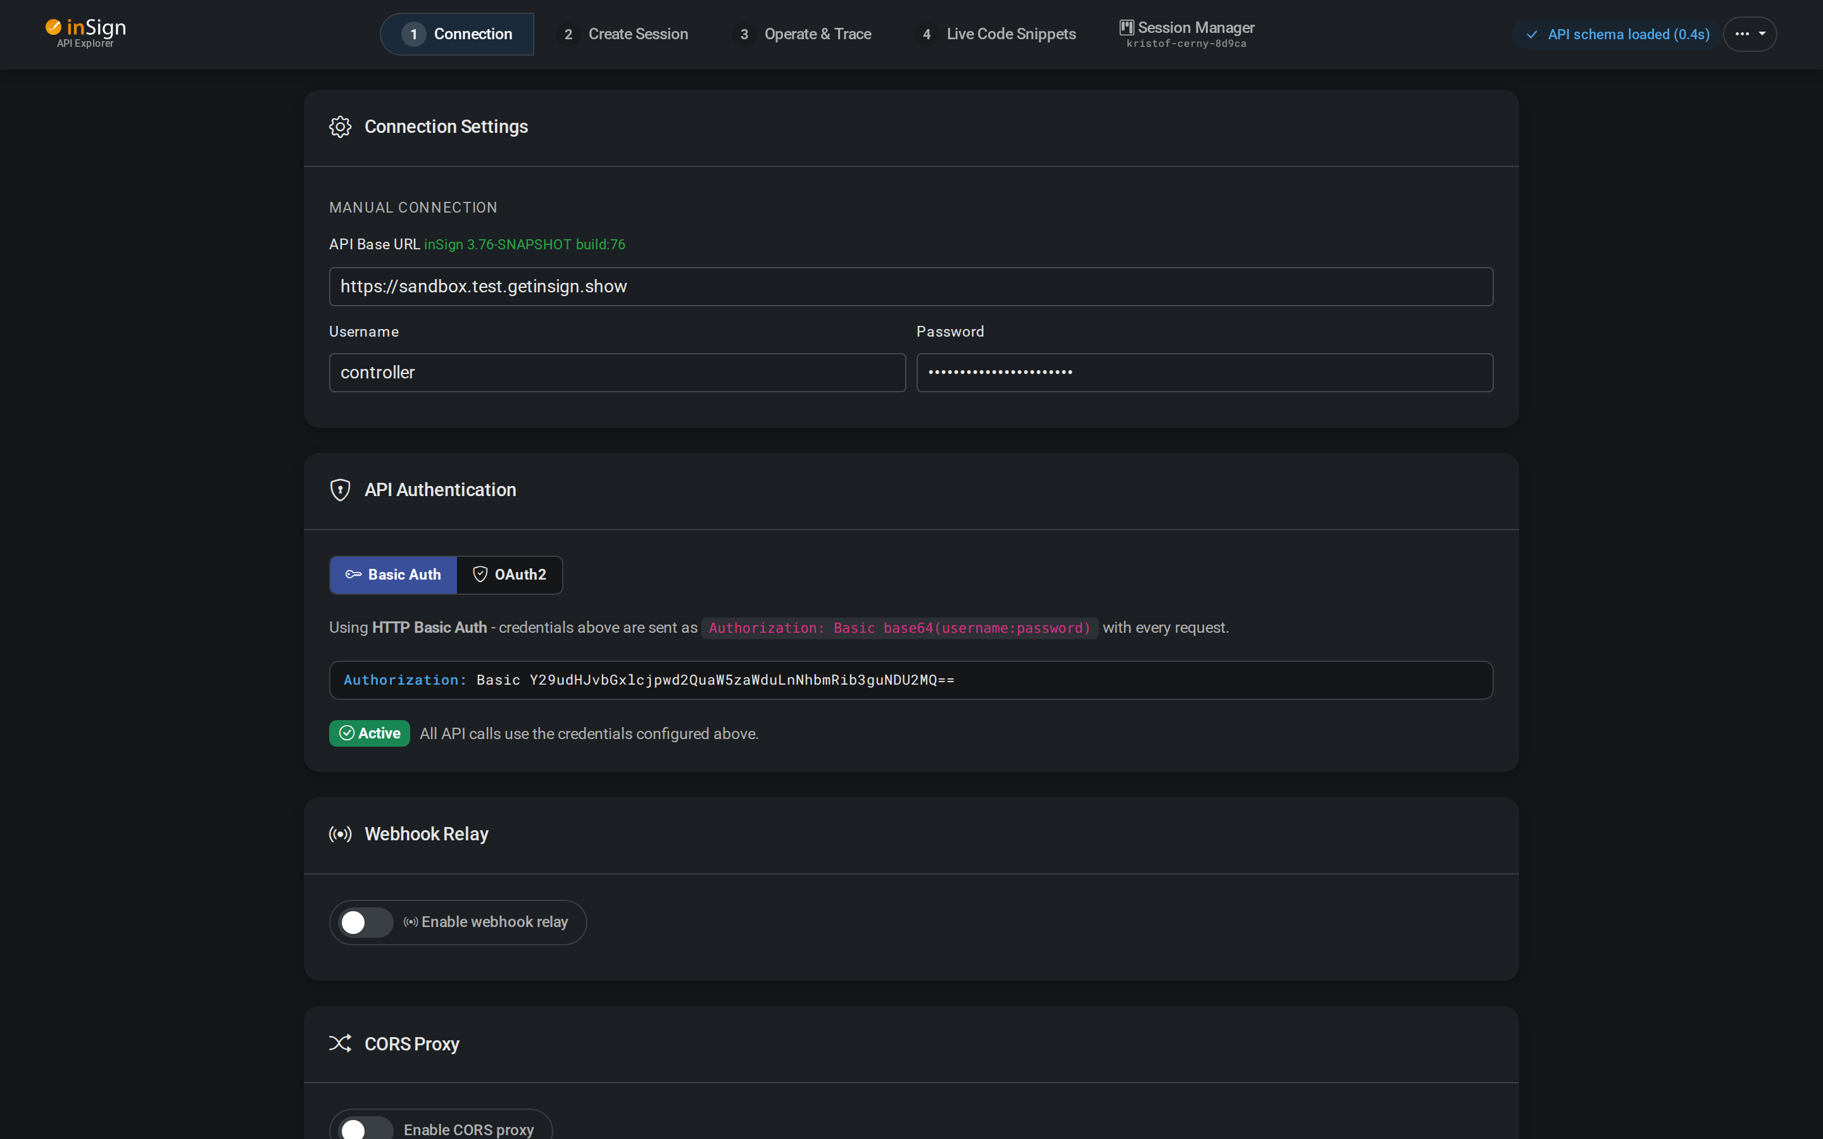Click the API Authentication shield icon
Viewport: 1823px width, 1139px height.
click(x=340, y=490)
